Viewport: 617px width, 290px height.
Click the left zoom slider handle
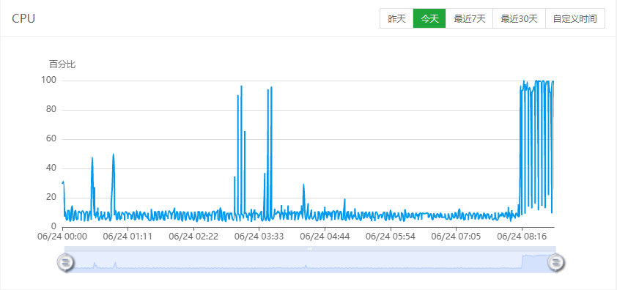click(x=65, y=261)
